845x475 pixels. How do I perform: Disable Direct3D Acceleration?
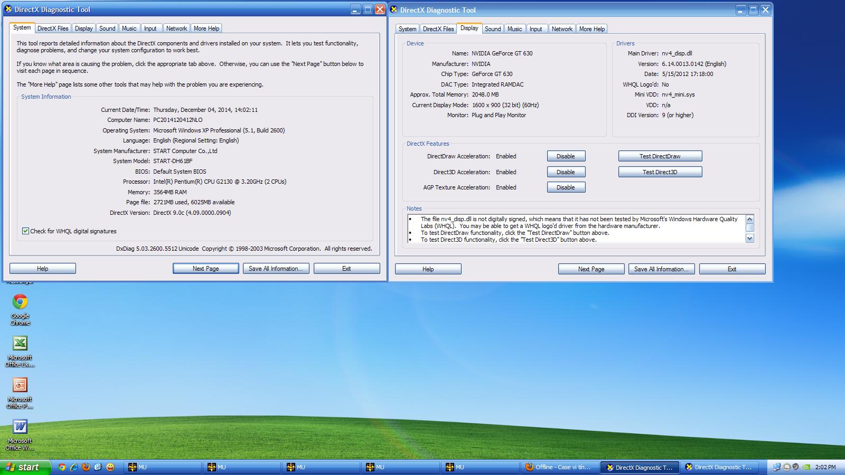(x=566, y=172)
